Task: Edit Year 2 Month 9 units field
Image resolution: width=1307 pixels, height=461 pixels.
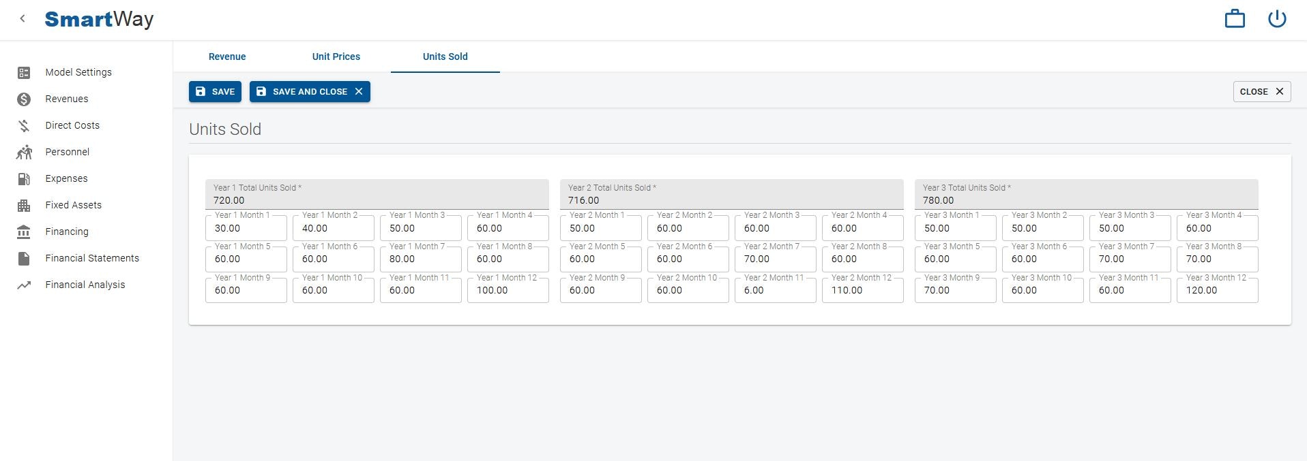Action: [601, 290]
